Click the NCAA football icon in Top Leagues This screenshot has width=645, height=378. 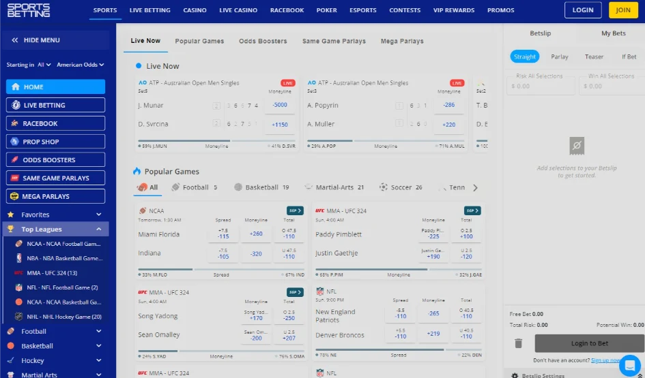pos(18,243)
